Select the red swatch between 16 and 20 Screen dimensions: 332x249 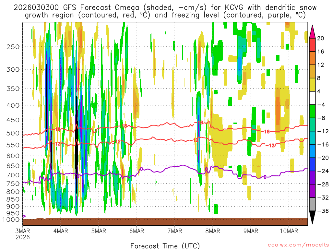pyautogui.click(x=313, y=45)
